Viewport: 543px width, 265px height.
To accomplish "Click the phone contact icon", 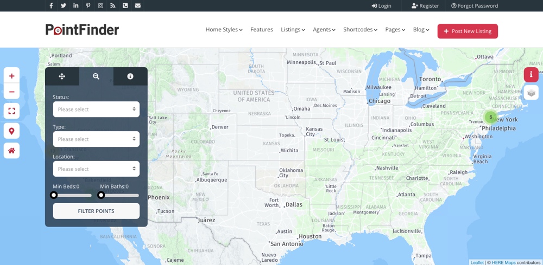I will [125, 5].
